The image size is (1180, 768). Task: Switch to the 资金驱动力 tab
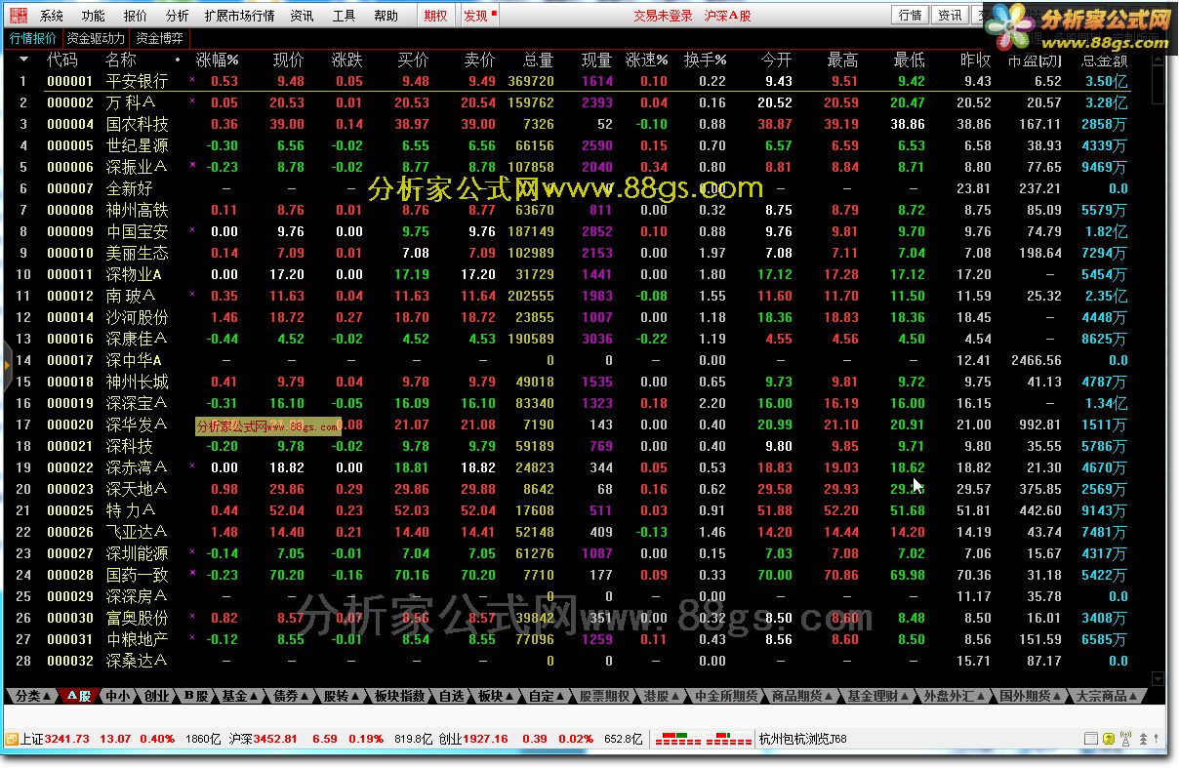[x=96, y=38]
